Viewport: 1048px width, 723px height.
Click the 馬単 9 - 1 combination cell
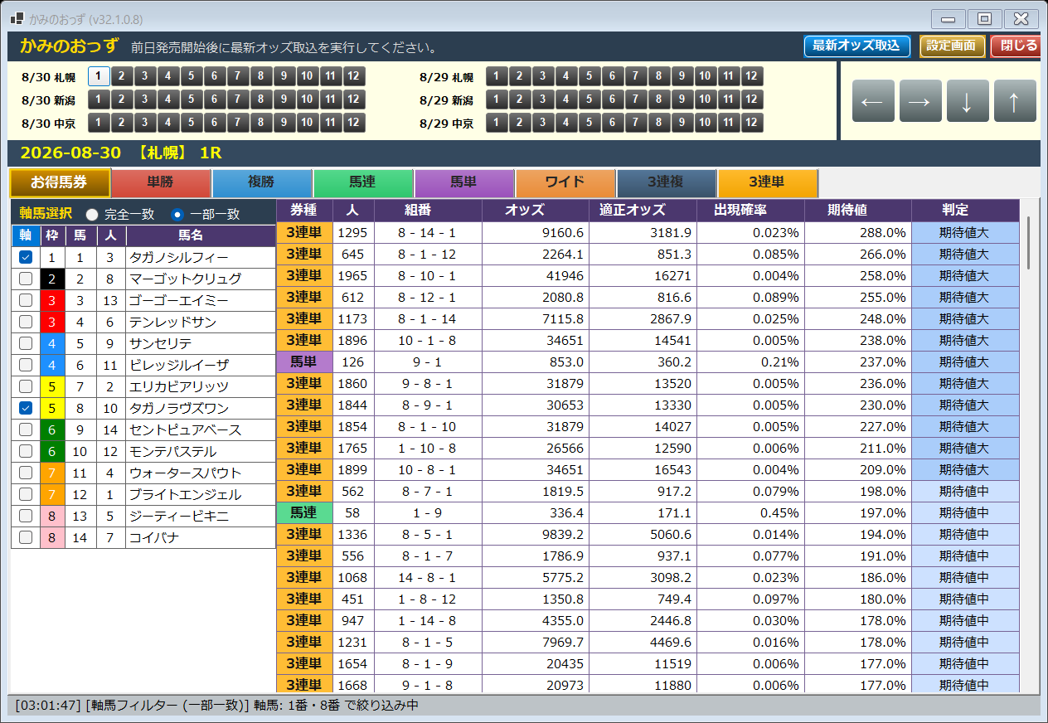pyautogui.click(x=428, y=362)
